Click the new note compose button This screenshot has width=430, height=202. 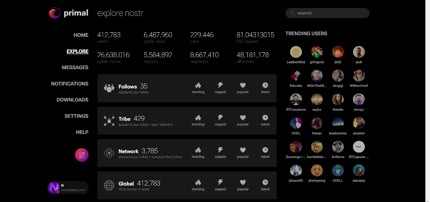pyautogui.click(x=82, y=155)
